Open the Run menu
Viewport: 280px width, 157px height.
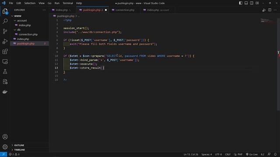point(57,3)
